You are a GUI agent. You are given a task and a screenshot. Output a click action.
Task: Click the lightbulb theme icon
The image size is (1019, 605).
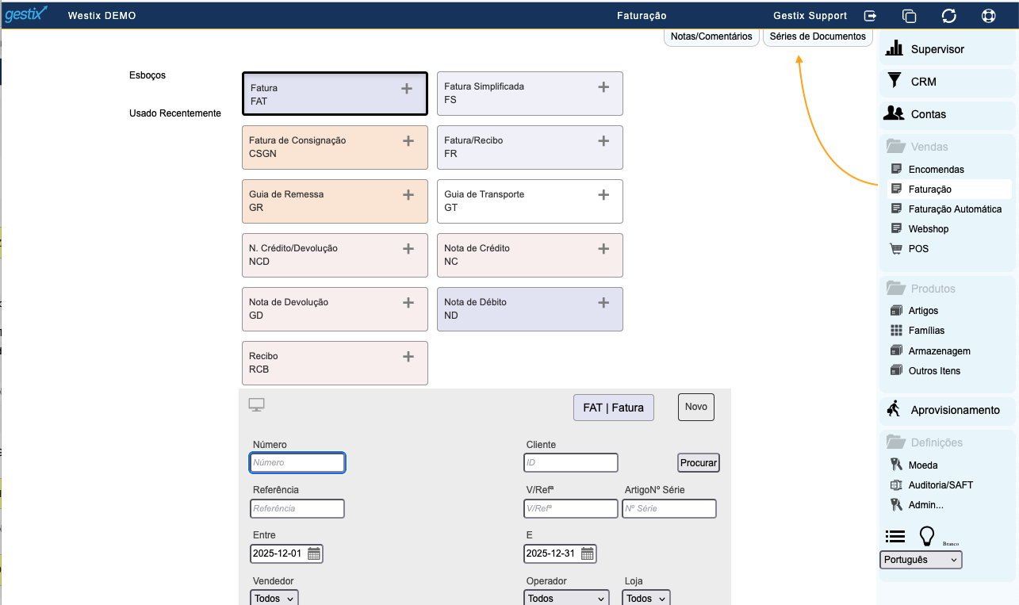pos(926,537)
